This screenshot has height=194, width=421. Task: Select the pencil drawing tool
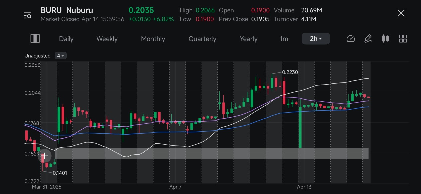tap(368, 39)
